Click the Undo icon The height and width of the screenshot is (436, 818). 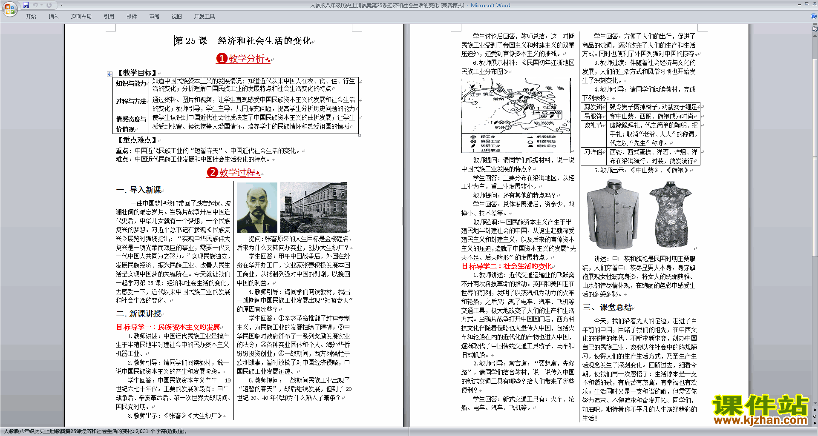[x=35, y=5]
